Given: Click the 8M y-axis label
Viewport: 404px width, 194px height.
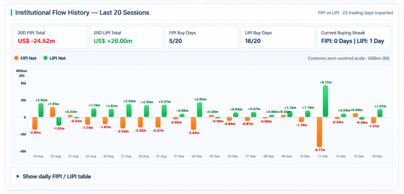Looking at the screenshot, I should pyautogui.click(x=23, y=84).
